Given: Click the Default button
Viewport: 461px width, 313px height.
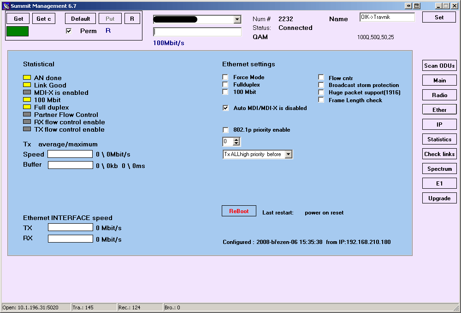Looking at the screenshot, I should (x=81, y=19).
